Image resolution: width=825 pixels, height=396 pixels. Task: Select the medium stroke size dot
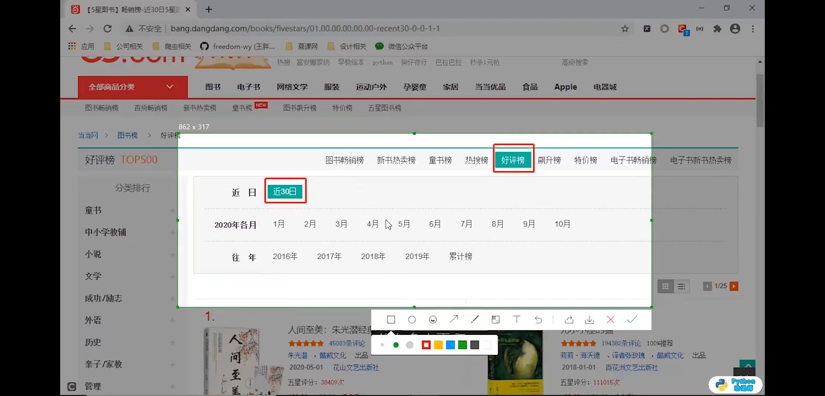click(396, 345)
